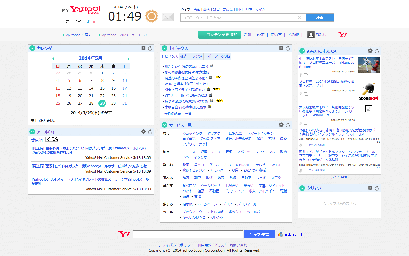Switch to 経済 topics tab
Viewport: 409px width, 256px height.
click(184, 56)
